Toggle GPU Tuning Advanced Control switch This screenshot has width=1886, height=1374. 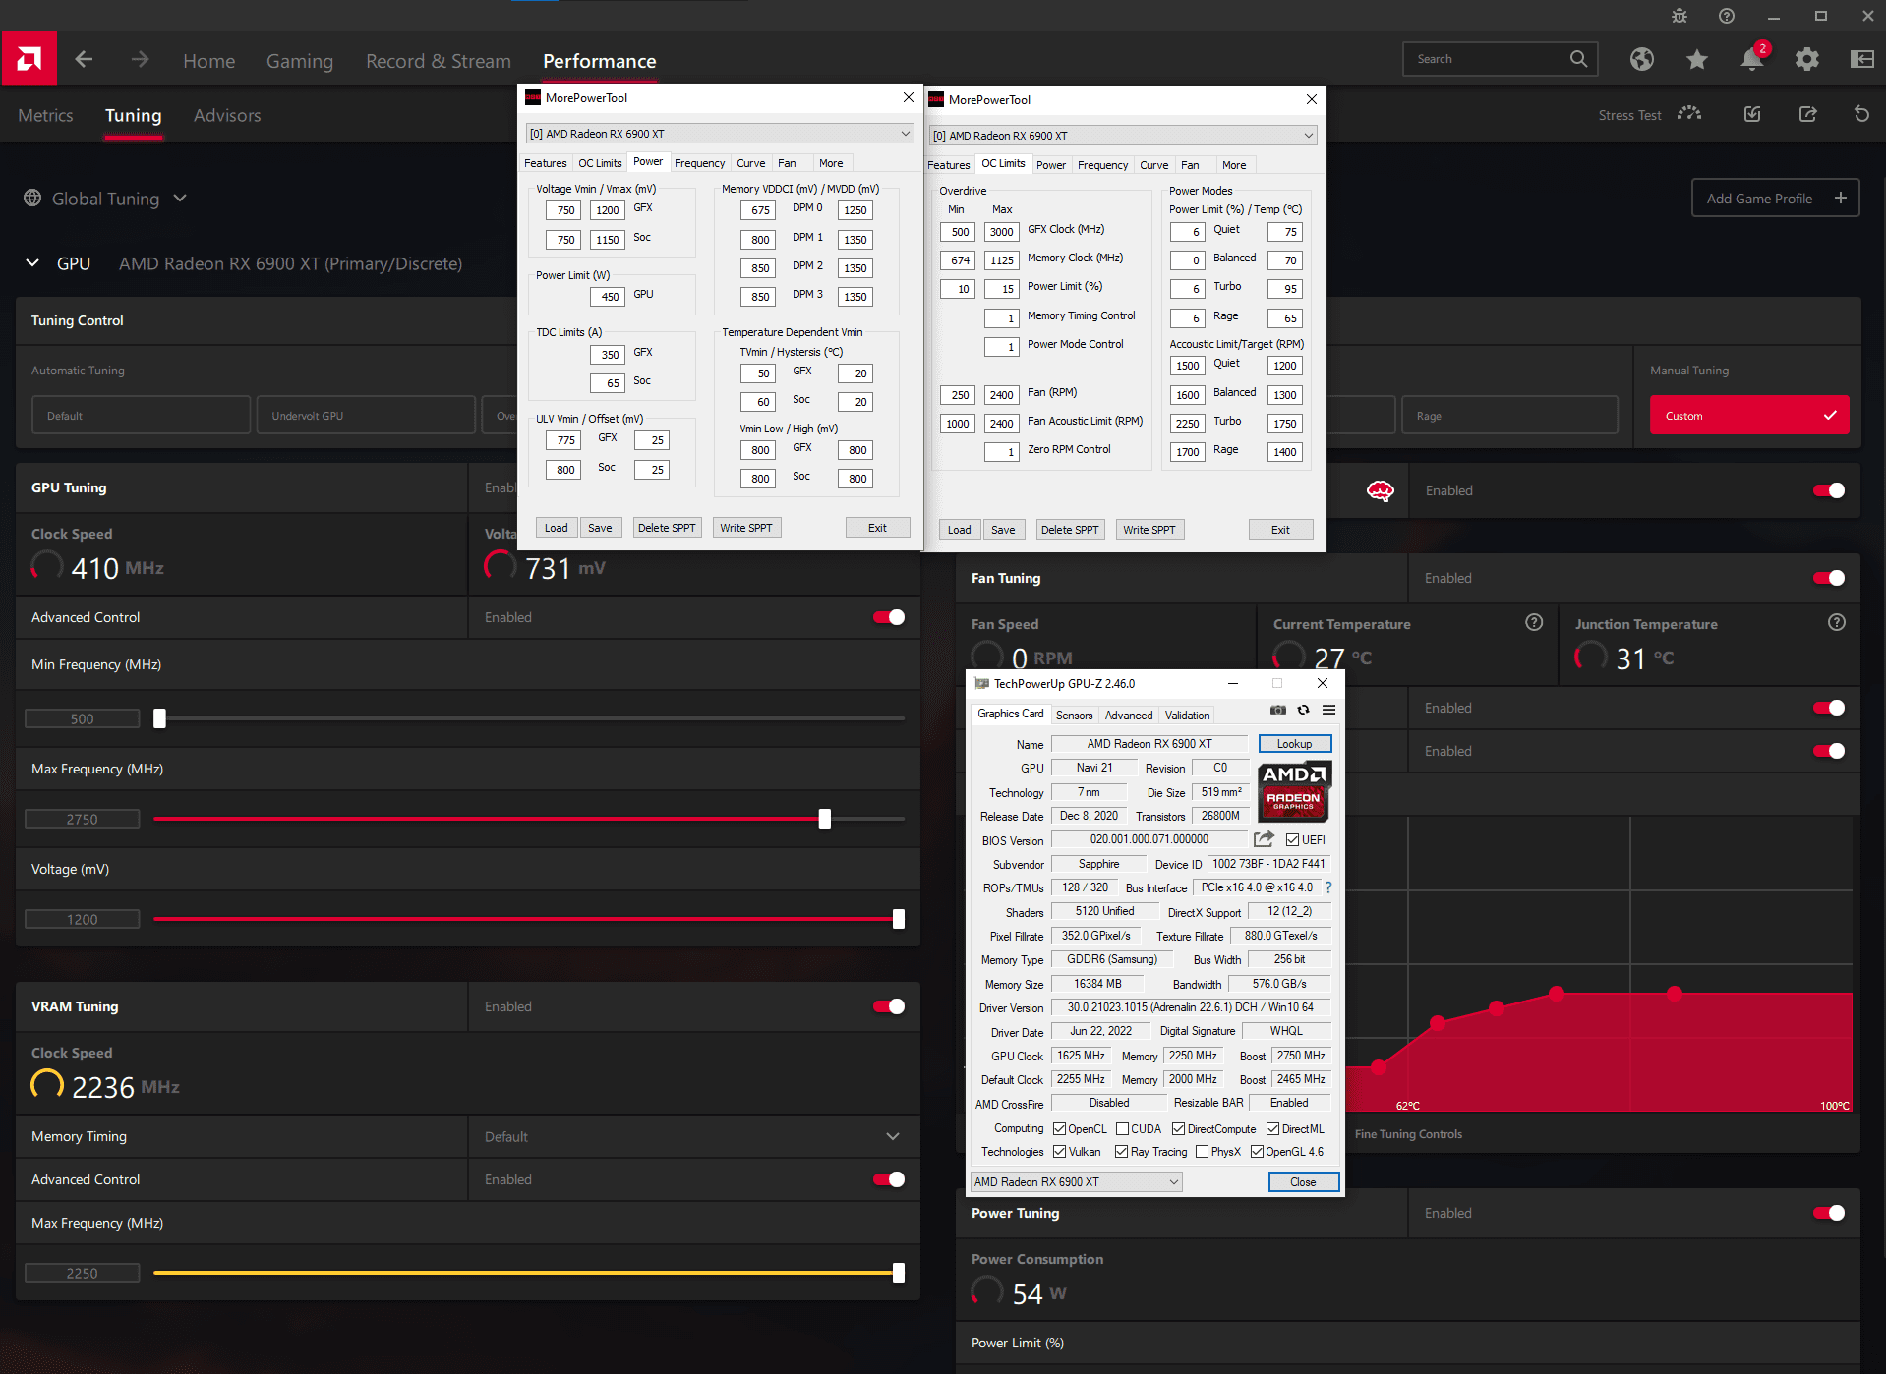pyautogui.click(x=889, y=617)
